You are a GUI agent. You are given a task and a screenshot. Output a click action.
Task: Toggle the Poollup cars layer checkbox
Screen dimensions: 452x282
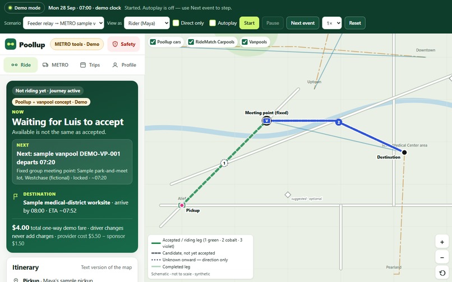click(153, 42)
